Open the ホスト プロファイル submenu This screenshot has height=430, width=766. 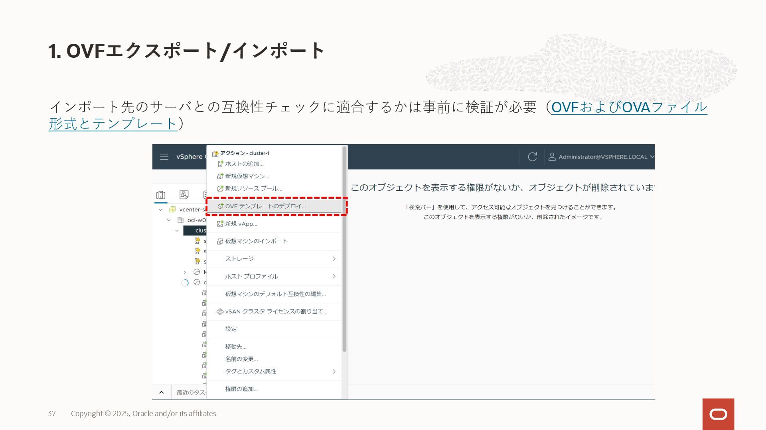pos(274,276)
